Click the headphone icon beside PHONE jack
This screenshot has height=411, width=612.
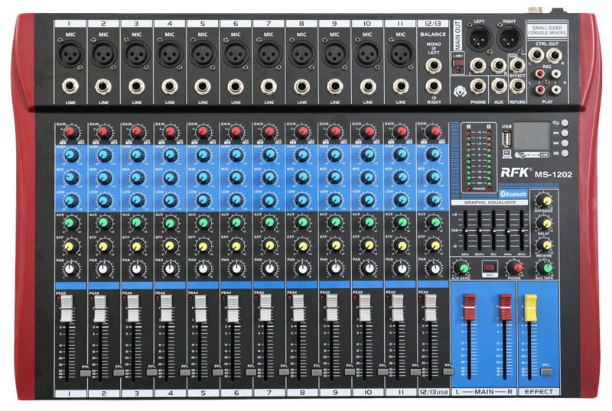pos(461,90)
